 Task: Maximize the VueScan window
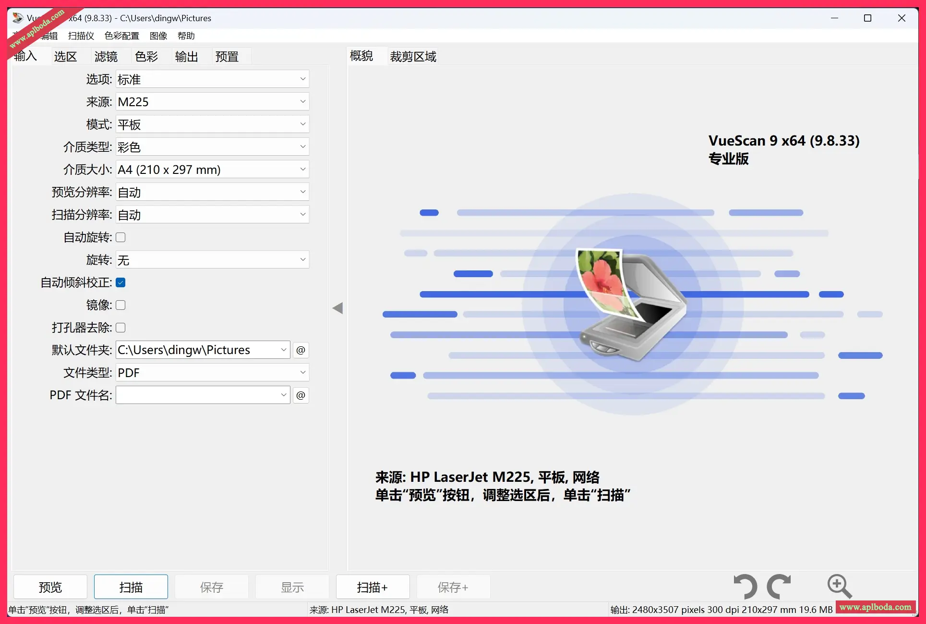click(867, 18)
